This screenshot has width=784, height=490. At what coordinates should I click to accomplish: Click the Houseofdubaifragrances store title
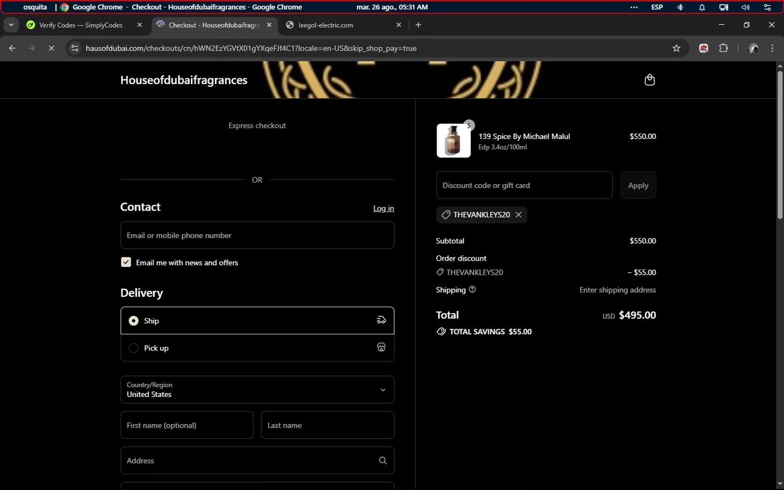[184, 80]
